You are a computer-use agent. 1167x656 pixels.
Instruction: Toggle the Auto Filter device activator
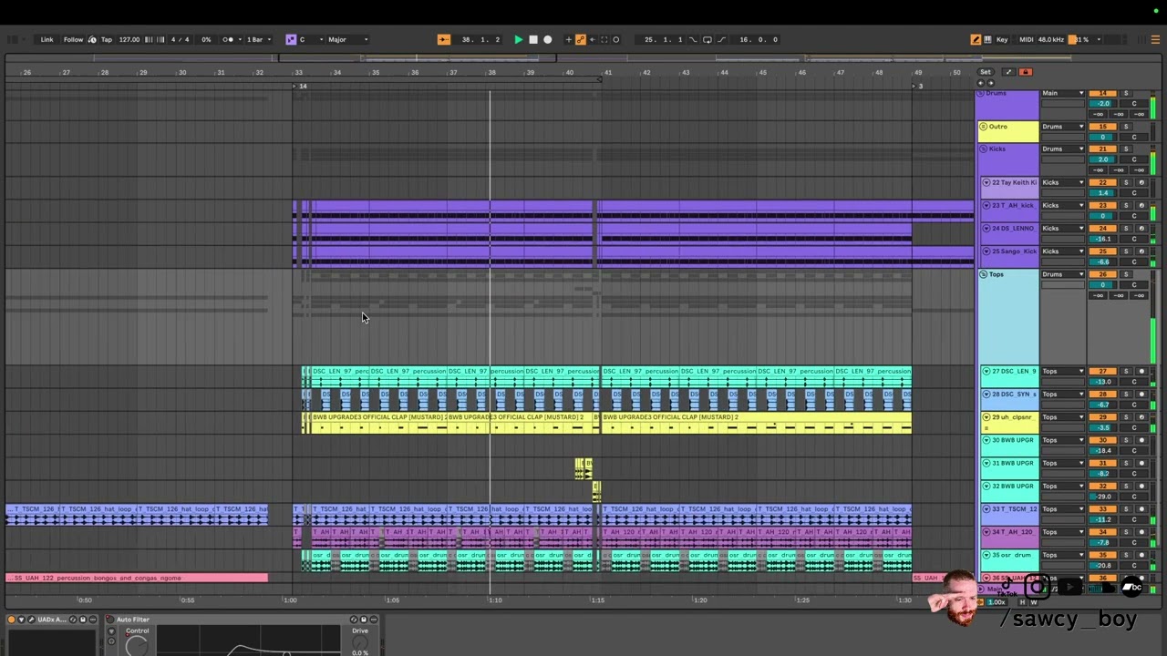click(111, 620)
